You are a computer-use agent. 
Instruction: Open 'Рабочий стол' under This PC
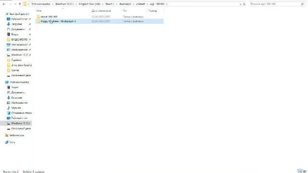[19, 118]
